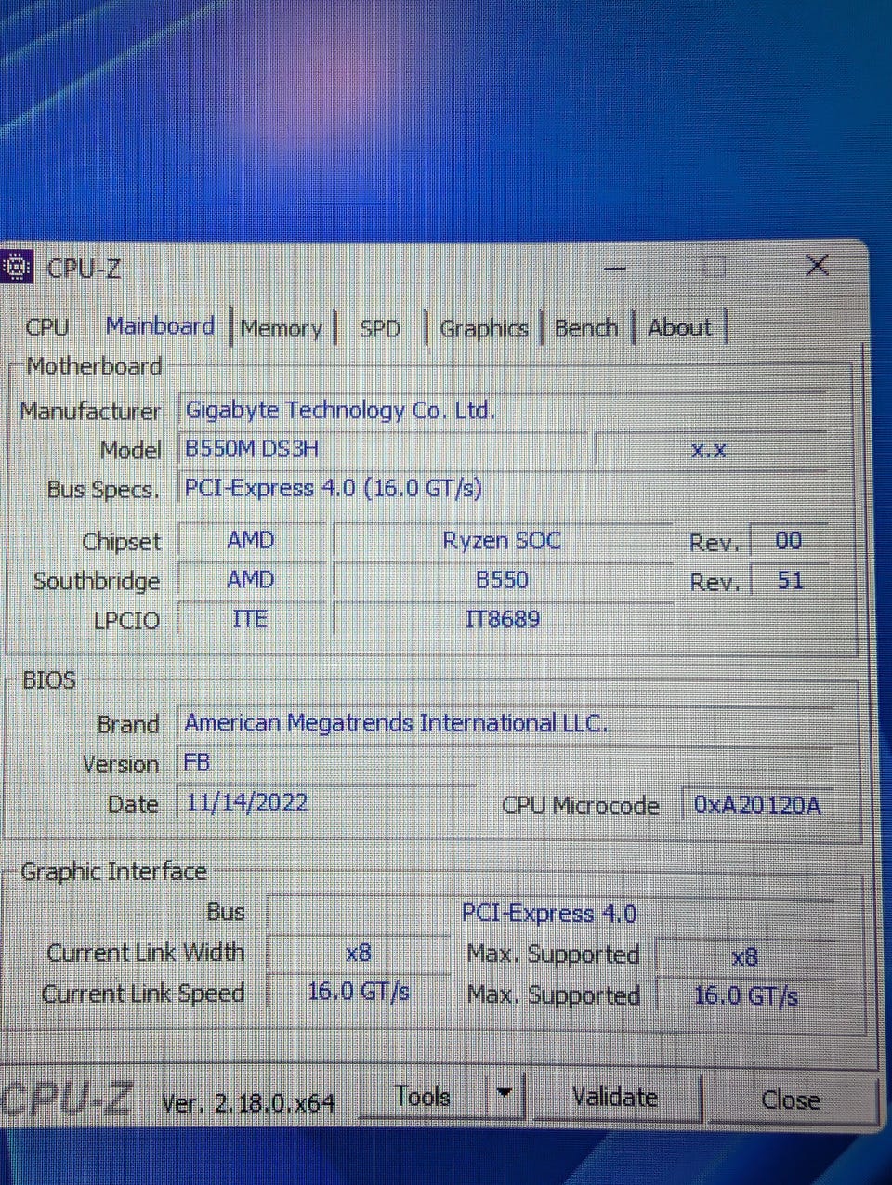892x1185 pixels.
Task: Click the Chipset vendor AMD field
Action: (x=251, y=540)
